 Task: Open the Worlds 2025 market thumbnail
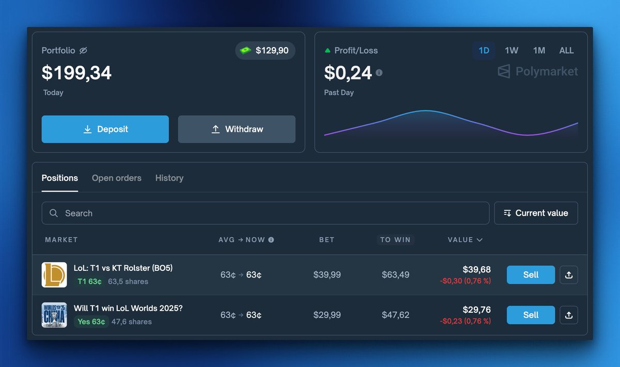point(54,315)
